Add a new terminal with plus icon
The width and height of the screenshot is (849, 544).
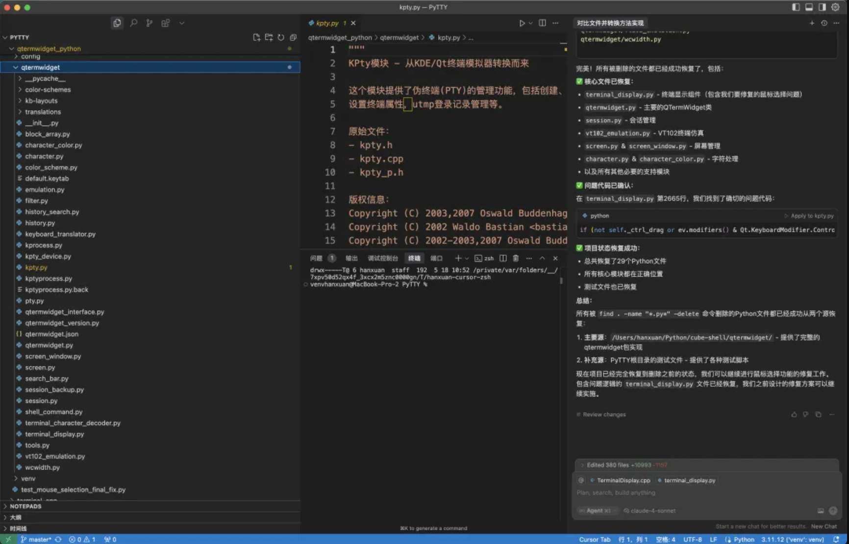458,258
